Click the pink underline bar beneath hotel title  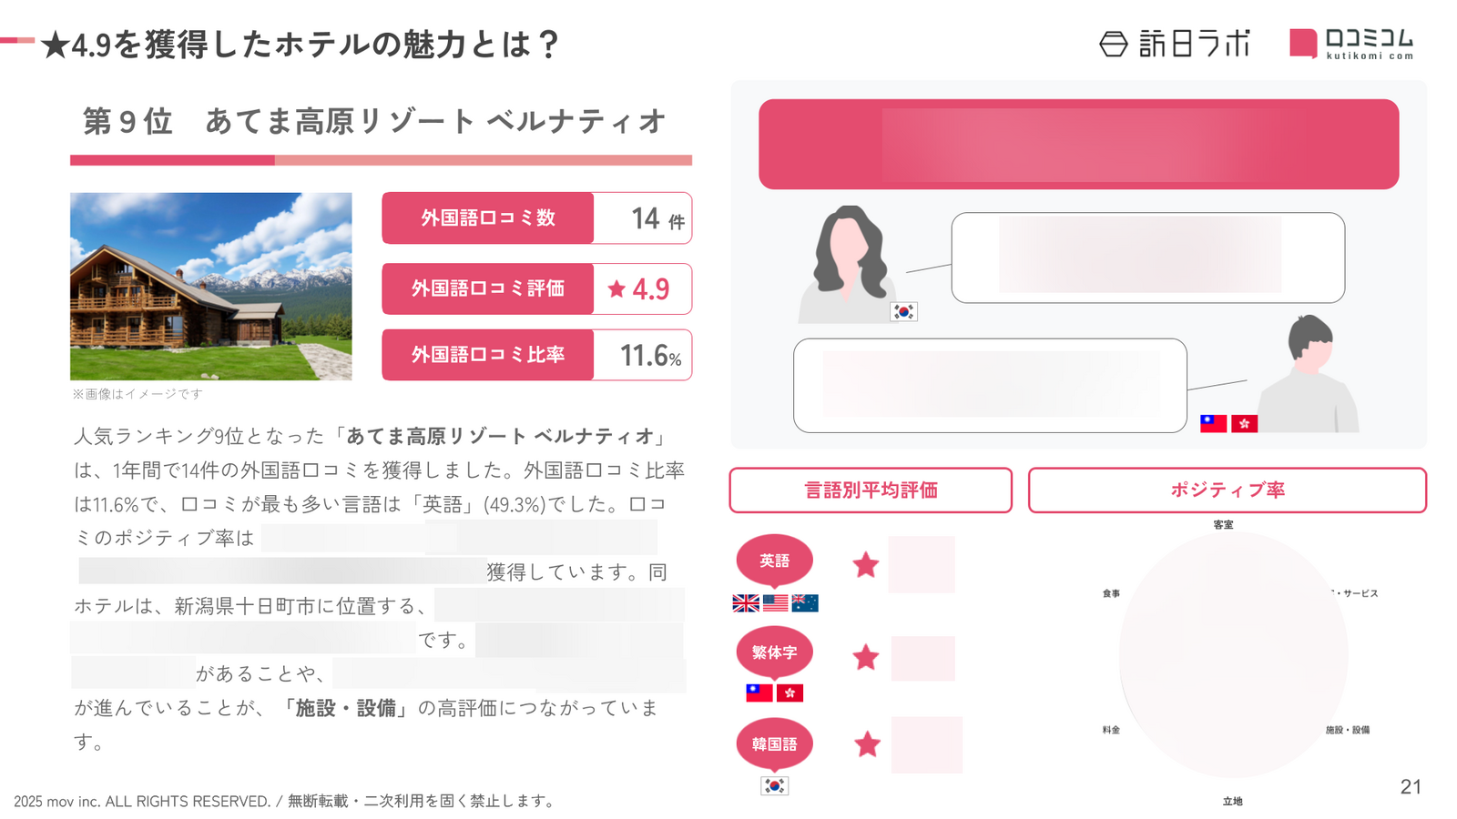click(x=381, y=160)
